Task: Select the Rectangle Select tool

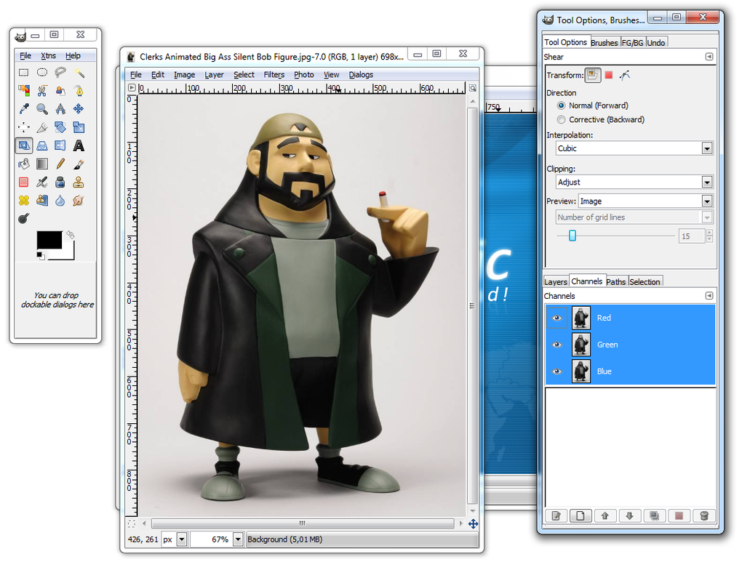Action: click(23, 72)
